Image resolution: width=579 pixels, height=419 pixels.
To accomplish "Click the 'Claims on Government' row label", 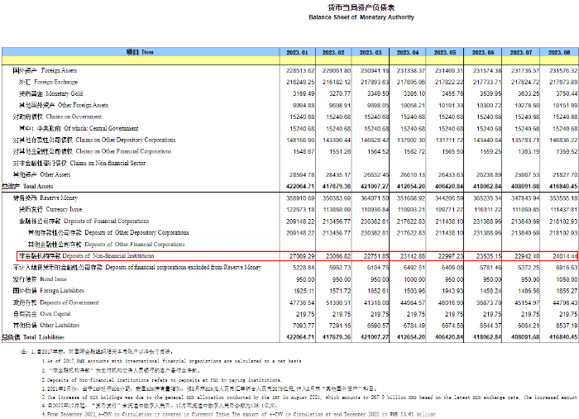I will pos(74,117).
